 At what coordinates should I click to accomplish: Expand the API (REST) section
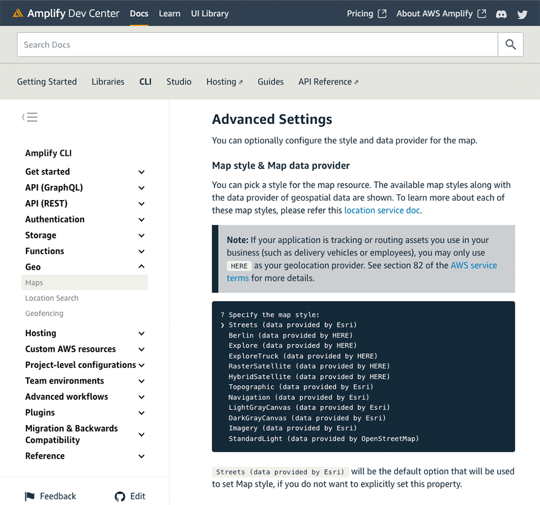click(x=141, y=203)
